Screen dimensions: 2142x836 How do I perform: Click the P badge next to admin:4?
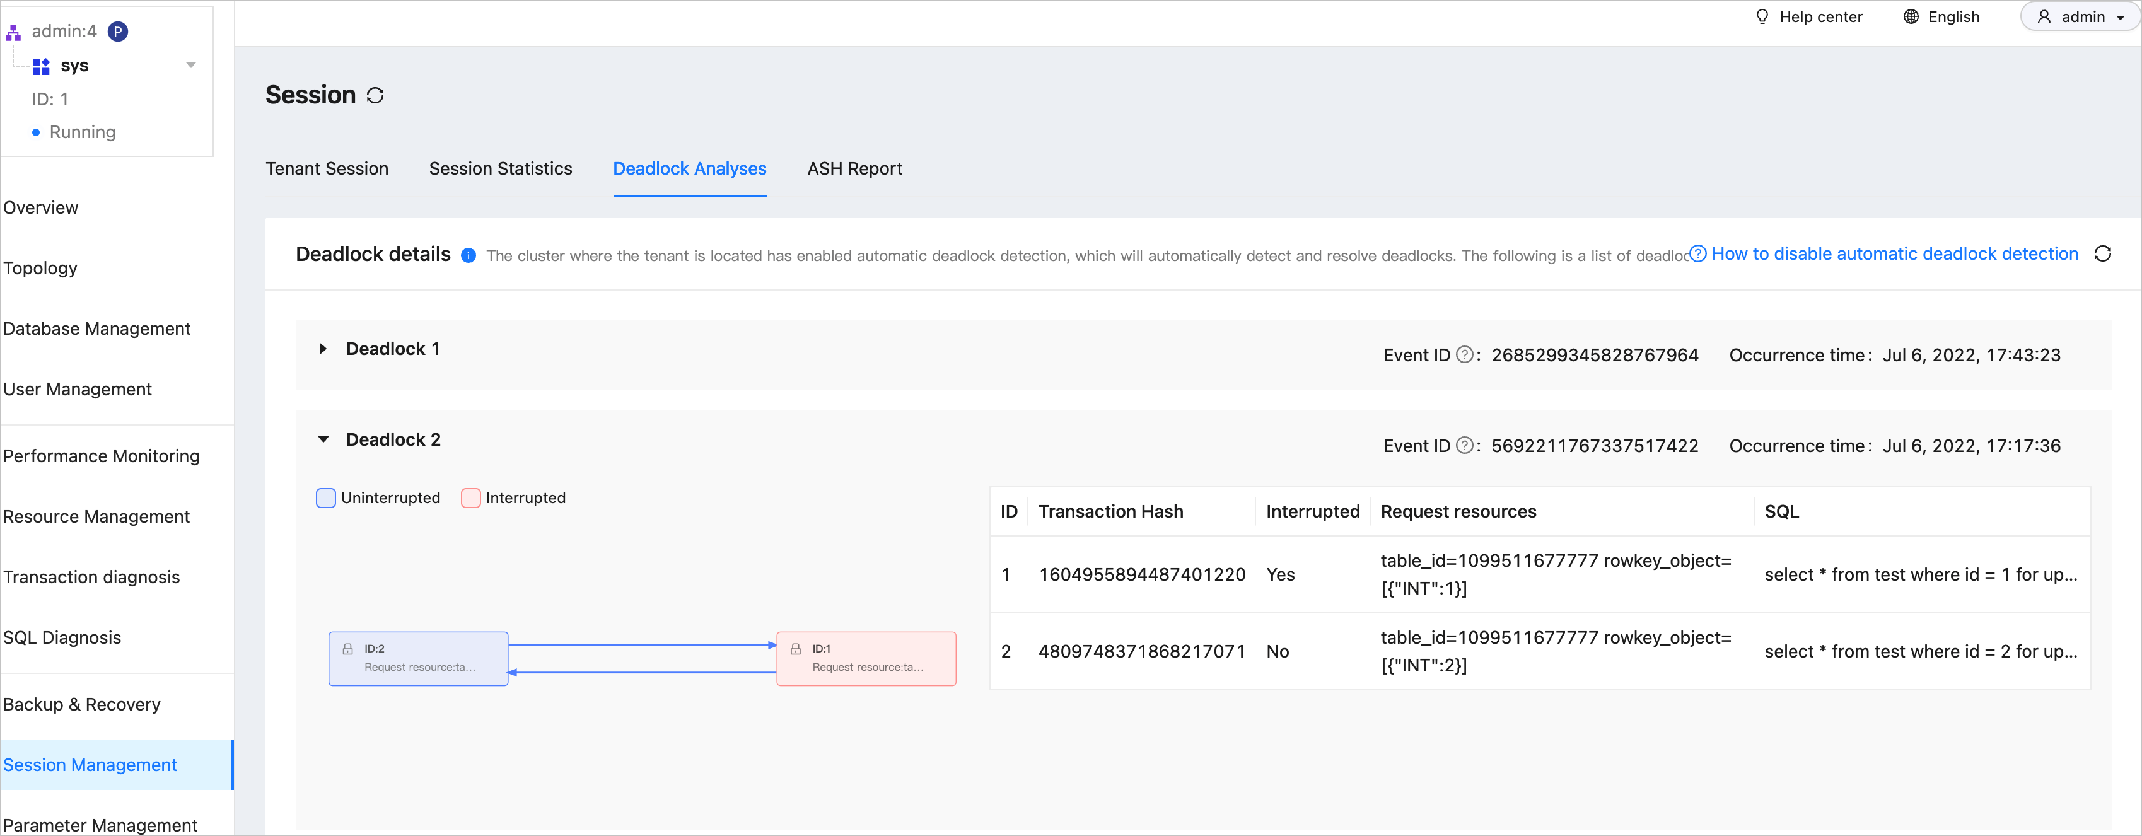[118, 32]
